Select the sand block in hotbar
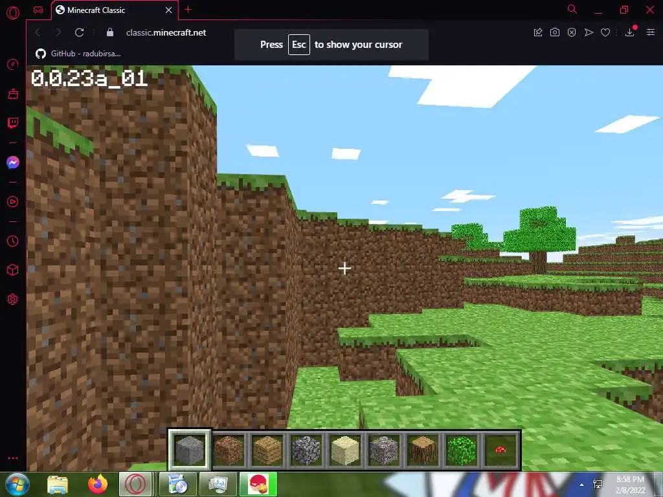The image size is (663, 497). 345,450
